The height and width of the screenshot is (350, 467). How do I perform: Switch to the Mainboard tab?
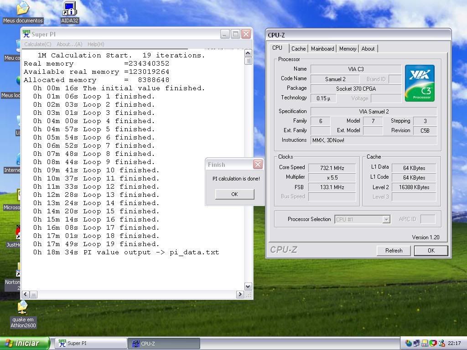tap(322, 49)
